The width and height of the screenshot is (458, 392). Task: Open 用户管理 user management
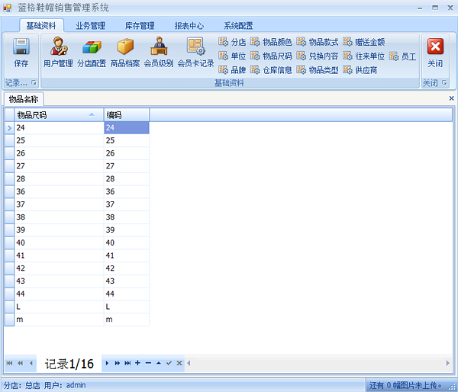(x=58, y=52)
